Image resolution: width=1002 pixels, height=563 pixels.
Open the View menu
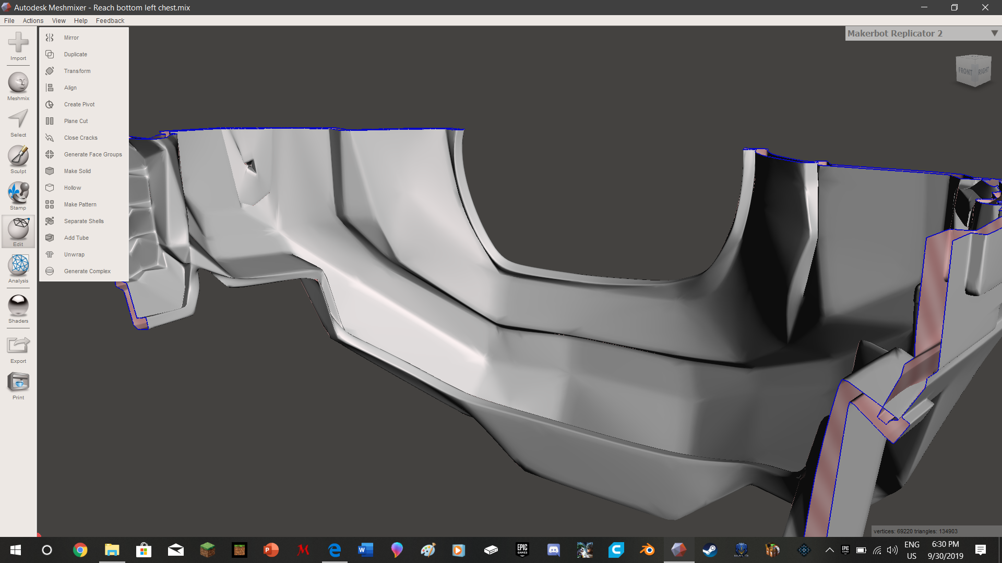click(x=58, y=21)
